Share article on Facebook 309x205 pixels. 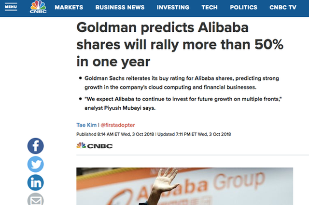click(x=35, y=146)
